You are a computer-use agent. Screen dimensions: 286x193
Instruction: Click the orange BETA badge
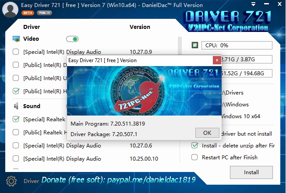tap(27, 14)
